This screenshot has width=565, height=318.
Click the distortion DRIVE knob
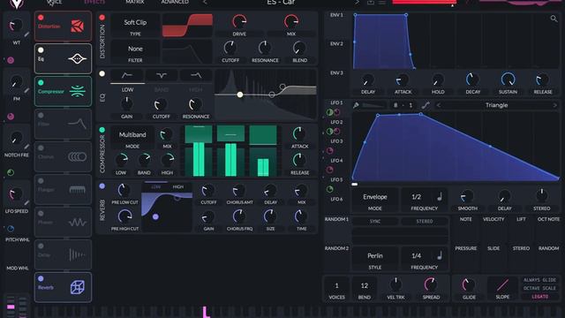pyautogui.click(x=239, y=21)
